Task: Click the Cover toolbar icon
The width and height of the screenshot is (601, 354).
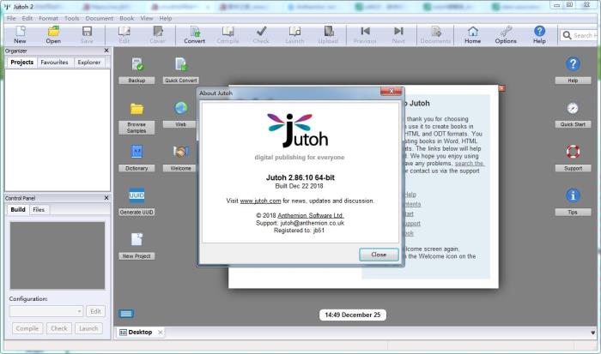Action: 157,35
